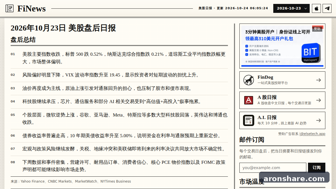Click the 每个交易日盘后 subscription description
The image size is (336, 189).
pyautogui.click(x=281, y=154)
